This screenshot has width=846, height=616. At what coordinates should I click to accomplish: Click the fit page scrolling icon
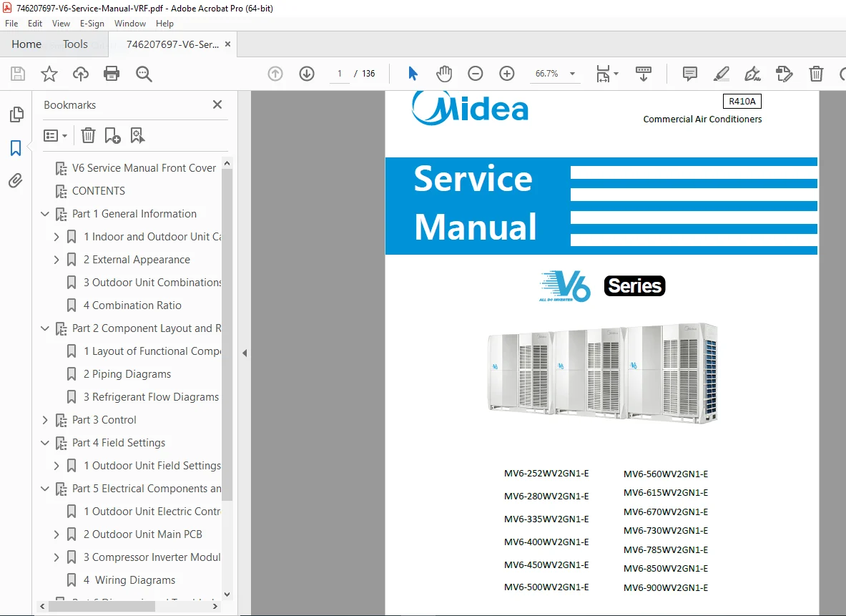coord(603,74)
